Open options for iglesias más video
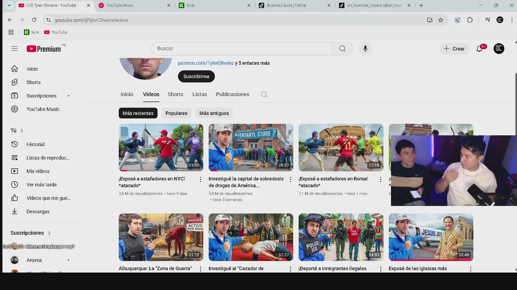 [470, 269]
